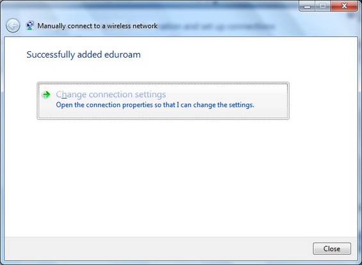
Task: Select the "Successfully added eduroam" heading
Action: 83,54
